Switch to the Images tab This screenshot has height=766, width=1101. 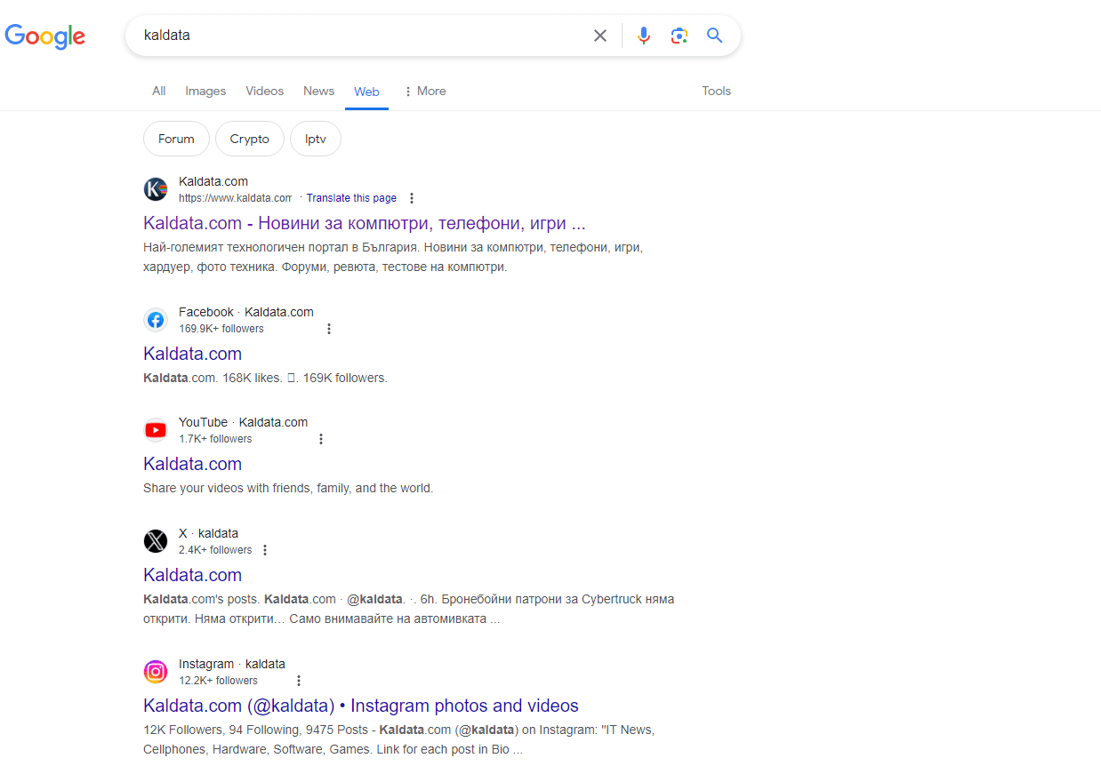(x=205, y=91)
